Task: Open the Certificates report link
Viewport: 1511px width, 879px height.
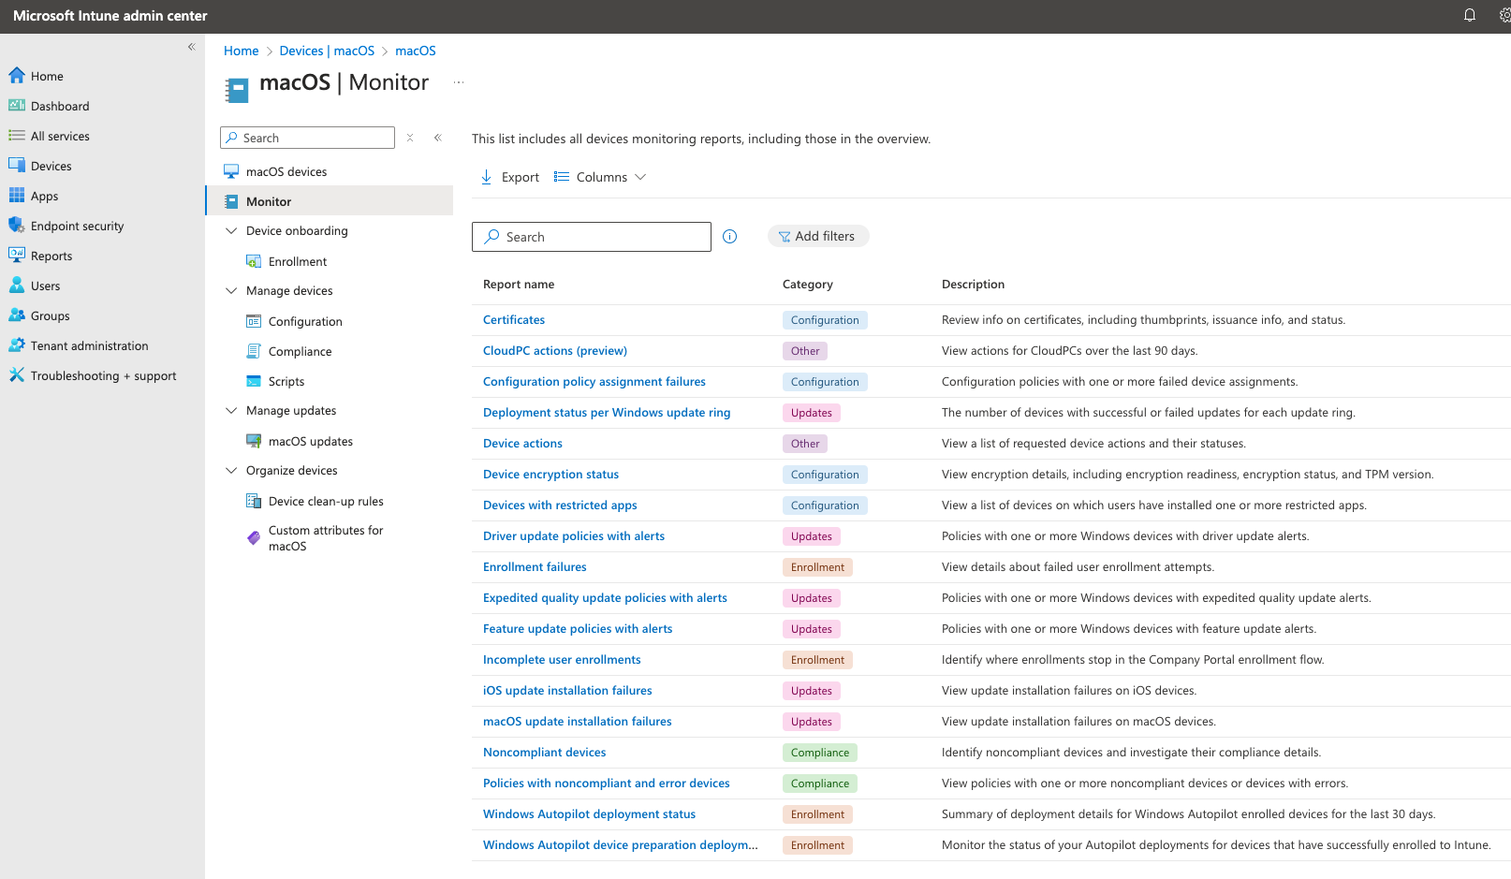Action: click(514, 320)
